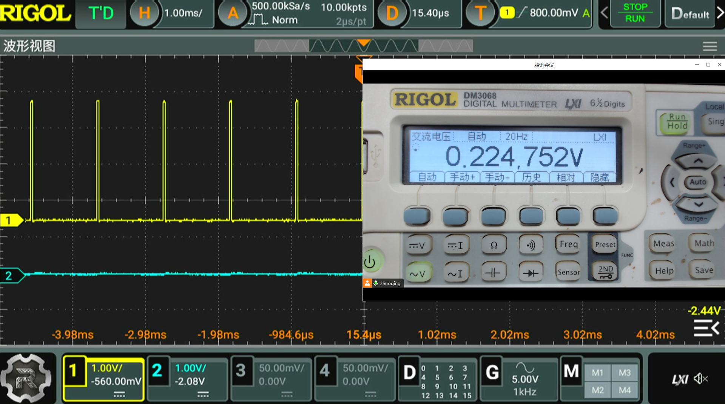Select the trigger position marker on top
Image resolution: width=725 pixels, height=404 pixels.
pos(363,43)
